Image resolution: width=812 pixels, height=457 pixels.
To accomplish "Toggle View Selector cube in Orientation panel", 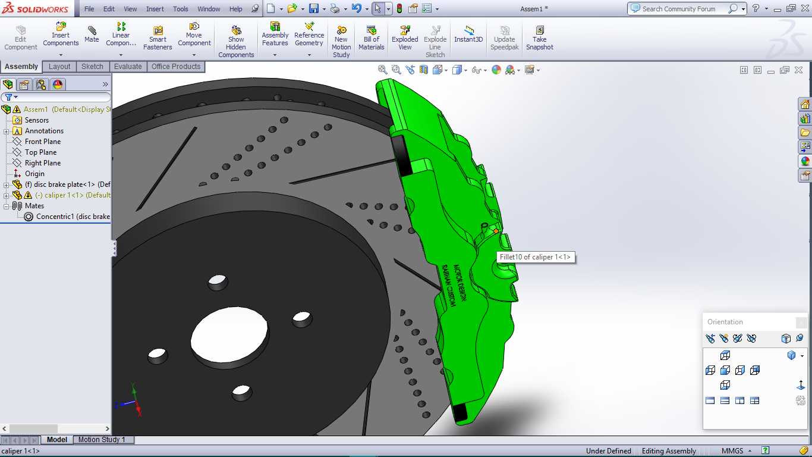I will pyautogui.click(x=786, y=339).
